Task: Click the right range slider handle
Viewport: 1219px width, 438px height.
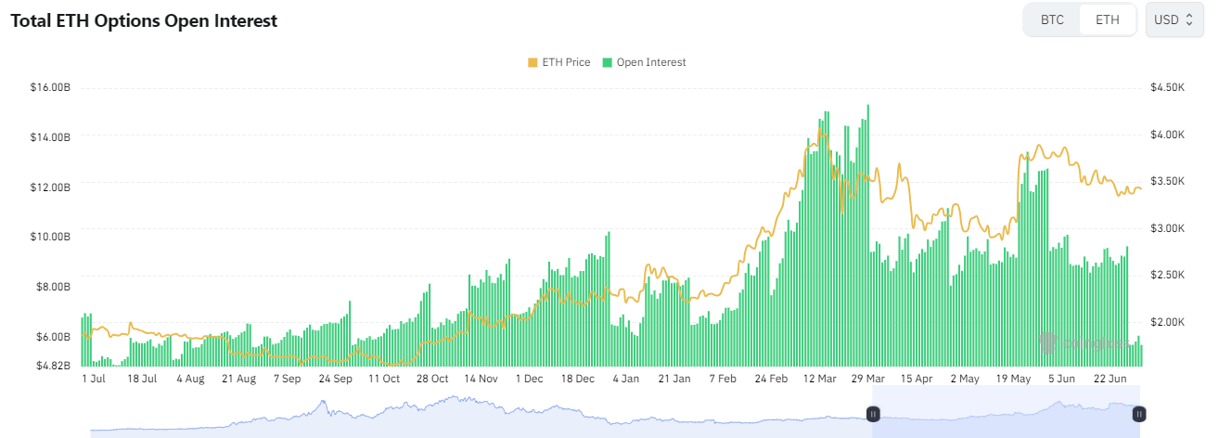Action: [x=1138, y=414]
